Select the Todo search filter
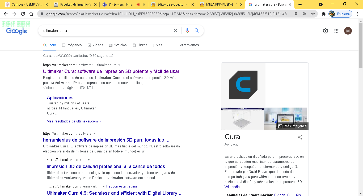The image size is (363, 196). click(x=50, y=45)
